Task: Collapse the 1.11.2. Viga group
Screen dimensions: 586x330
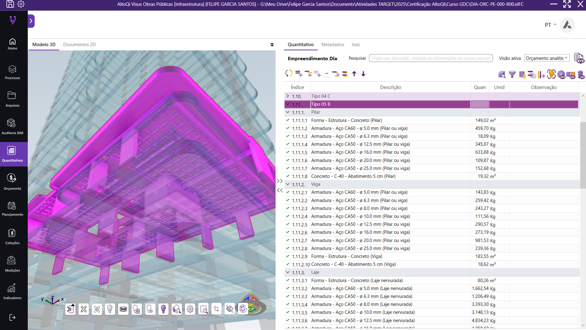Action: (x=288, y=184)
